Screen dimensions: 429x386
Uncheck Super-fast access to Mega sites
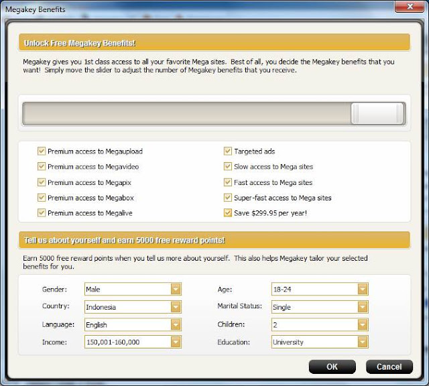[x=228, y=198]
